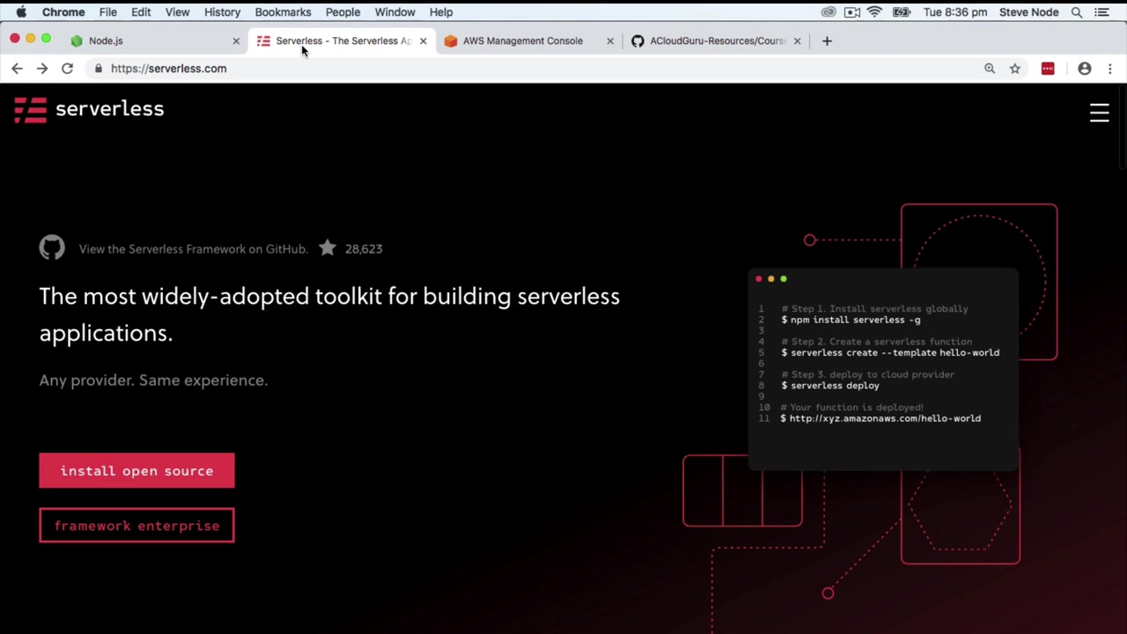
Task: Click the red extension icon in toolbar
Action: 1048,69
